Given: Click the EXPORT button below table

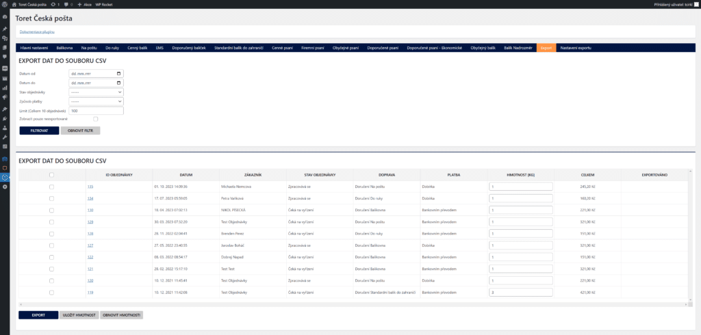Looking at the screenshot, I should click(x=38, y=315).
